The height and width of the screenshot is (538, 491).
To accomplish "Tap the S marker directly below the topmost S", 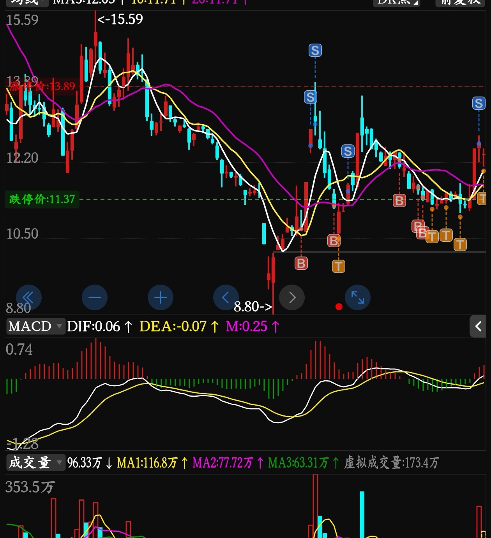I will point(311,97).
